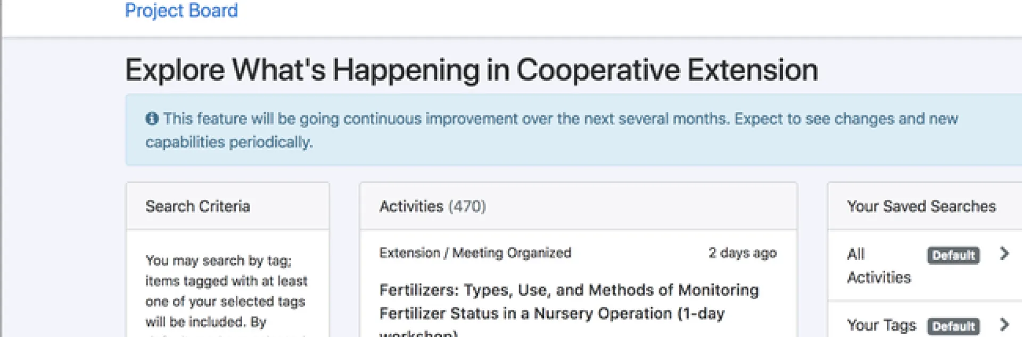
Task: Click the "Nursery Operation (1-day" title line
Action: tap(628, 314)
